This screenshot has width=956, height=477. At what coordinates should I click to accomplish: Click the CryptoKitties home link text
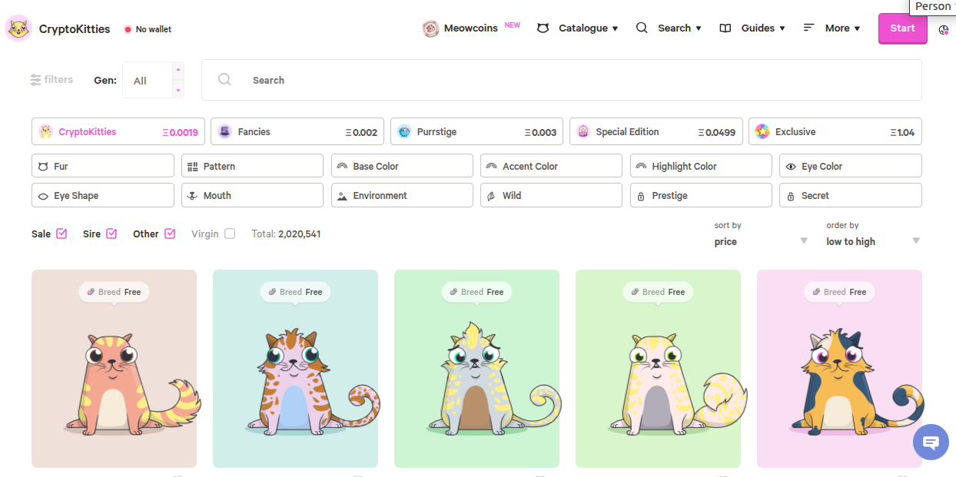(75, 29)
